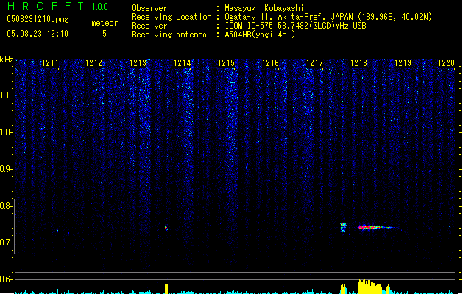Click the date stamp 05.08.23 12:10
This screenshot has height=294, width=463.
coord(38,34)
